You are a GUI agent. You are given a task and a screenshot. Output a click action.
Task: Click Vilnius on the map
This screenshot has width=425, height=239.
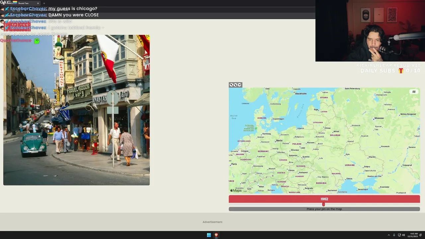click(x=327, y=128)
